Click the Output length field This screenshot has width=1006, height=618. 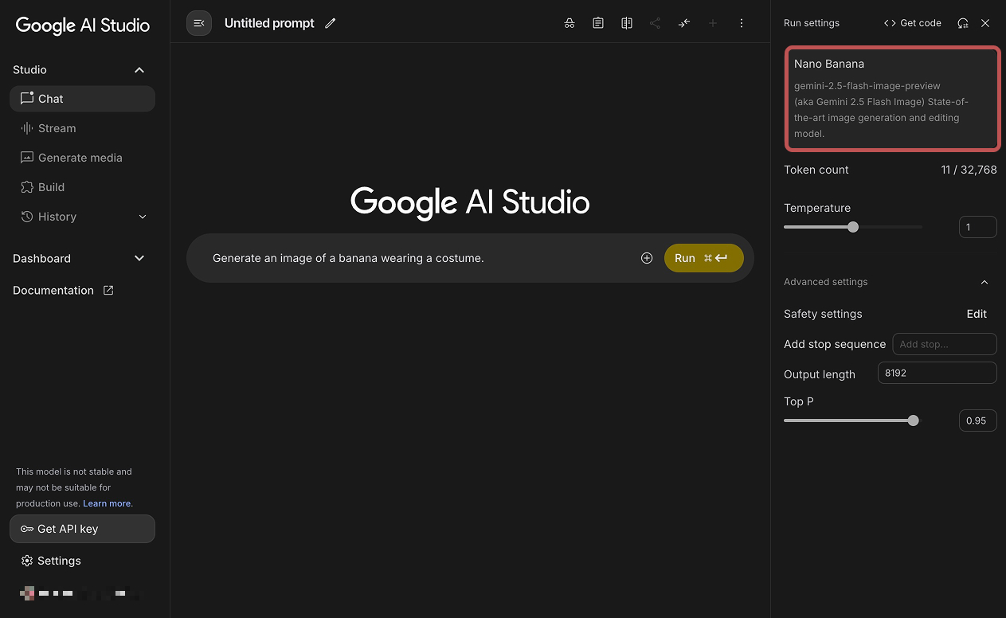click(937, 373)
